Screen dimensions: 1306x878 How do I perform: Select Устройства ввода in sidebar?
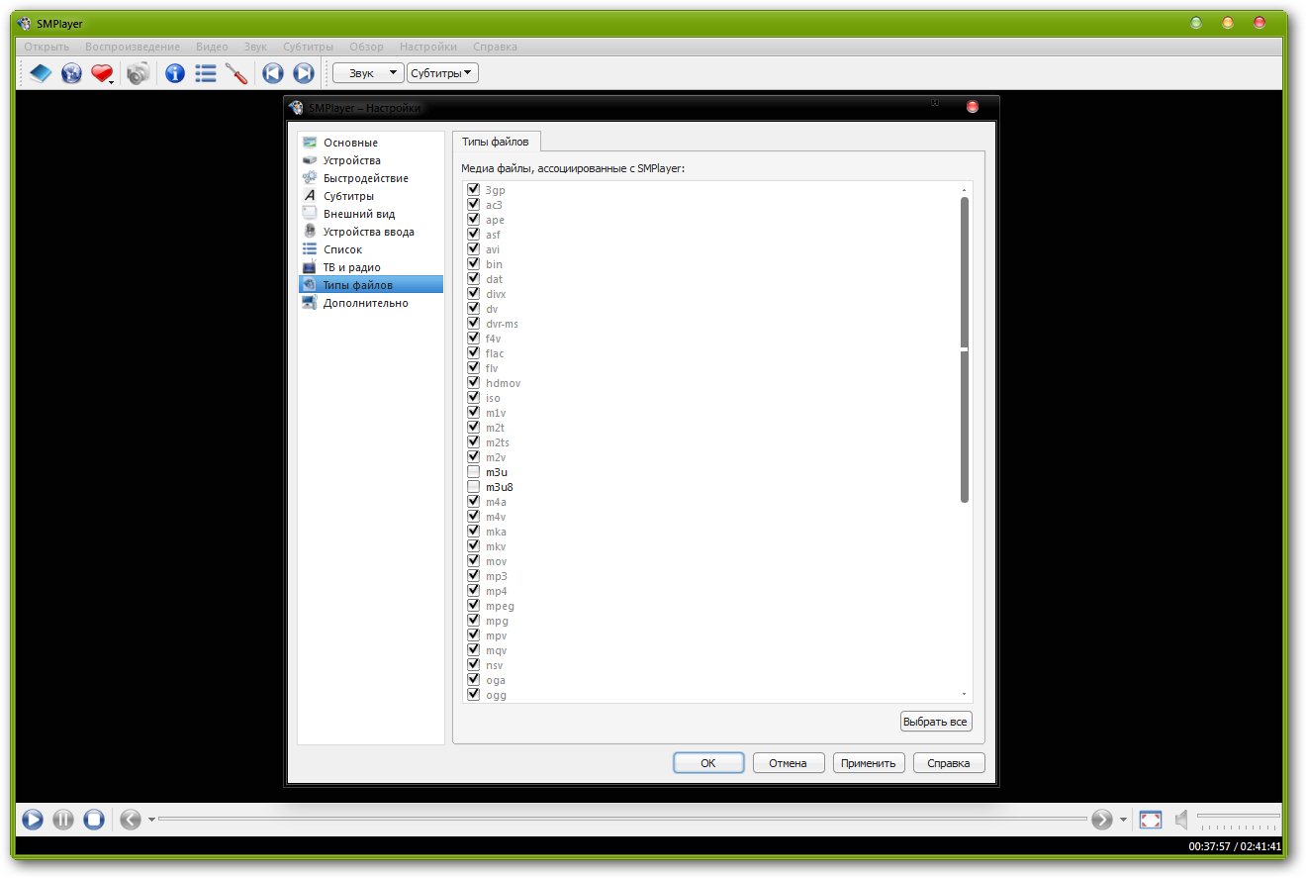pyautogui.click(x=371, y=232)
